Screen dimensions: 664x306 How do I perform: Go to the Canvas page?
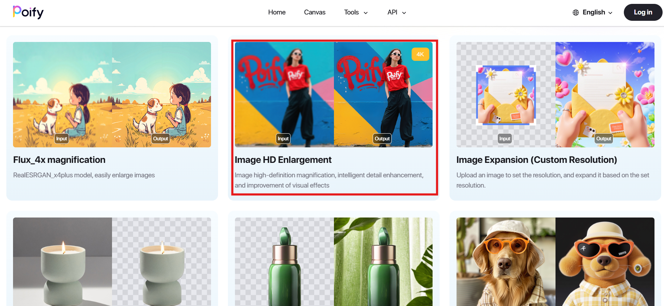point(315,12)
